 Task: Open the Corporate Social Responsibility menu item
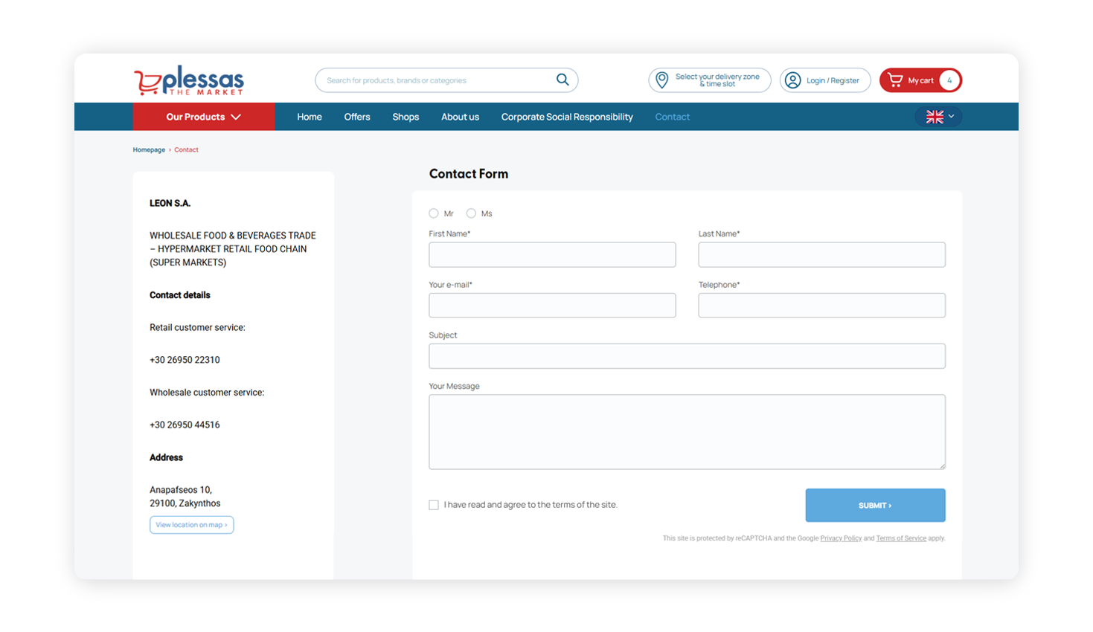(566, 116)
